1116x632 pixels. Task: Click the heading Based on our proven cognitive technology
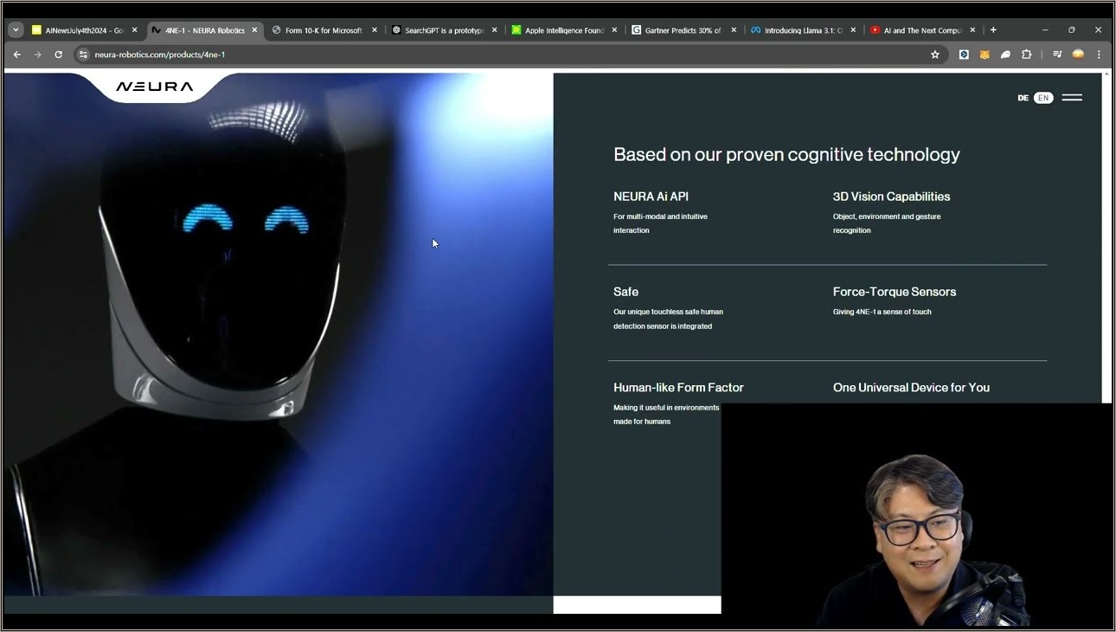tap(786, 155)
